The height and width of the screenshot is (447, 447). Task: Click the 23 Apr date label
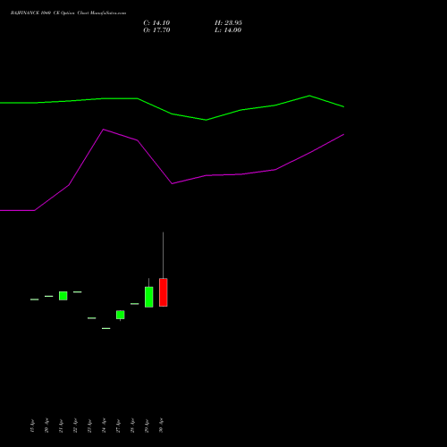tap(89, 426)
